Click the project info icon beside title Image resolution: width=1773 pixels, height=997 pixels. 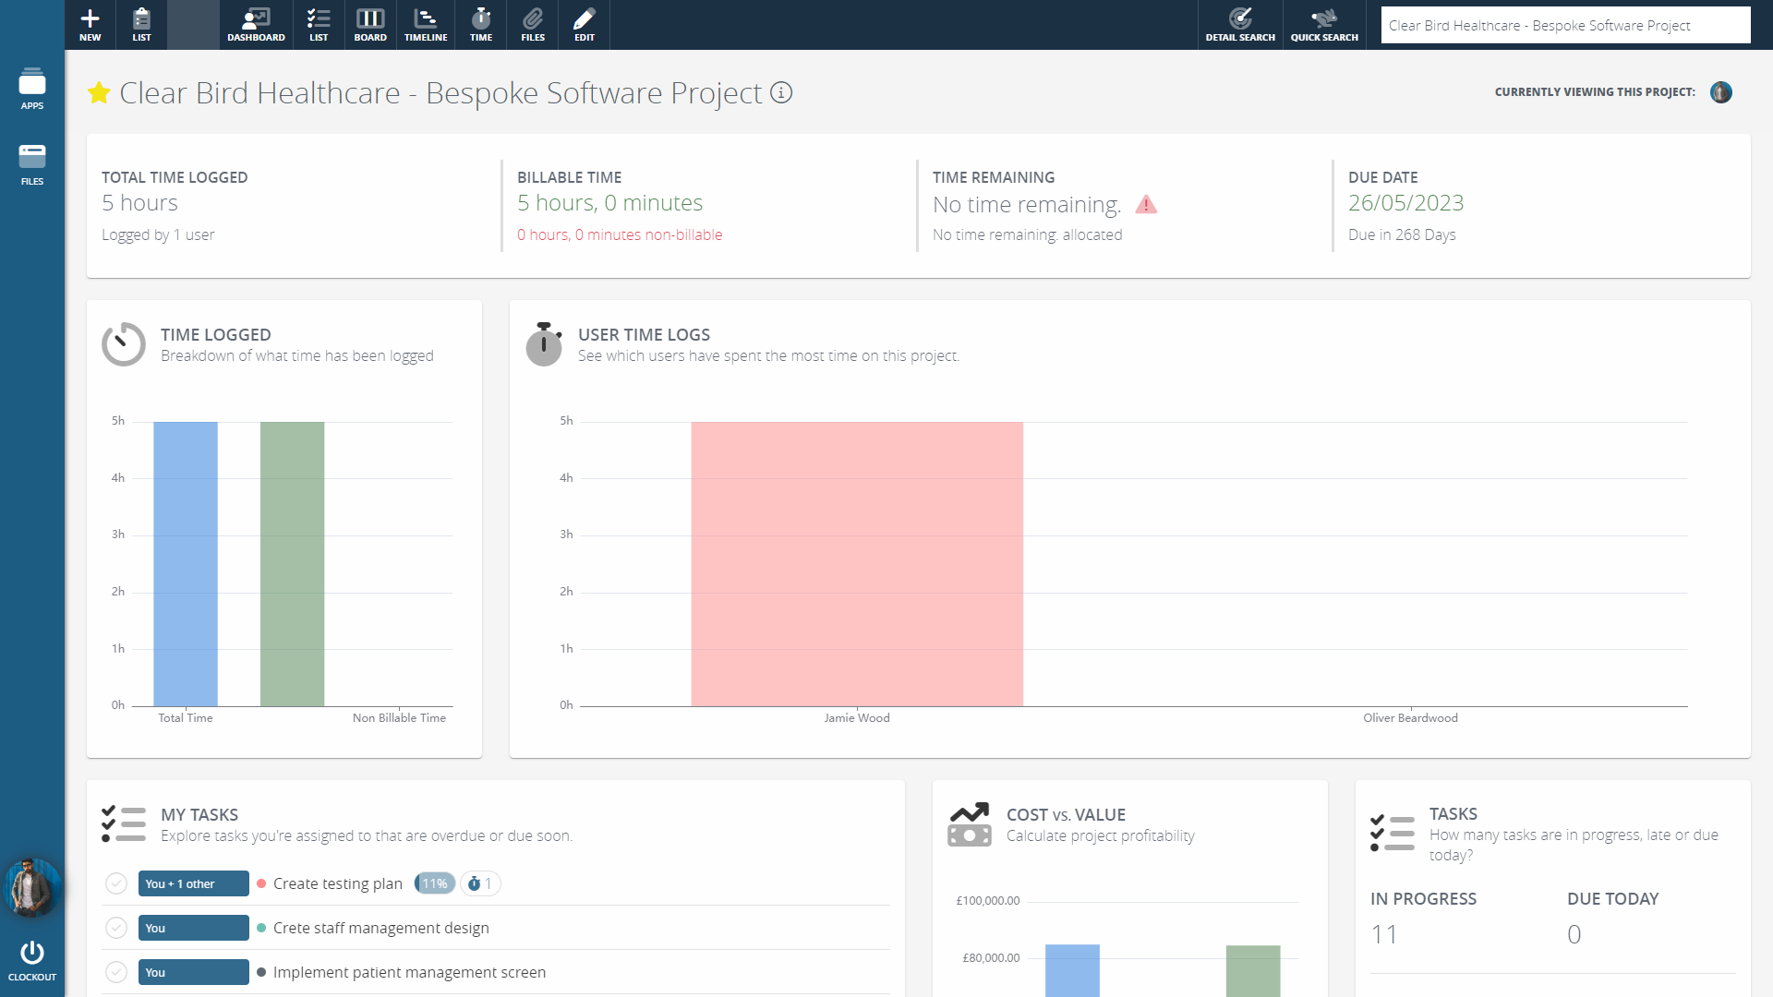[x=781, y=93]
